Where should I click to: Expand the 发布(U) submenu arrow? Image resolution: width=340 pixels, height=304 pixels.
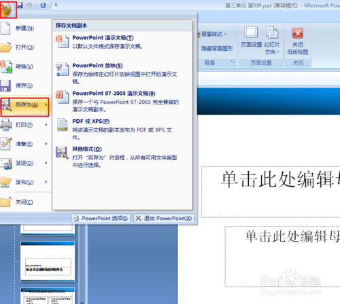point(46,182)
